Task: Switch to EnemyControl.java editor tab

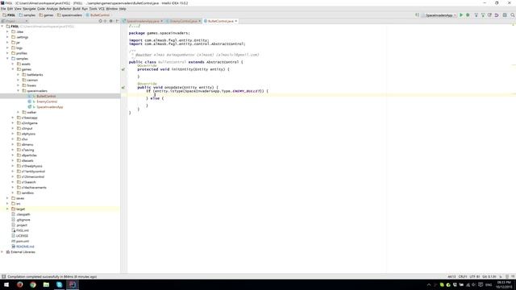Action: tap(183, 21)
